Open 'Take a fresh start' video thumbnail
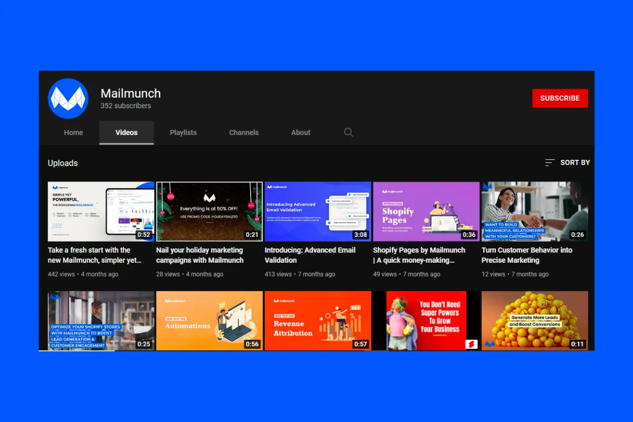Viewport: 633px width, 422px height. point(101,212)
